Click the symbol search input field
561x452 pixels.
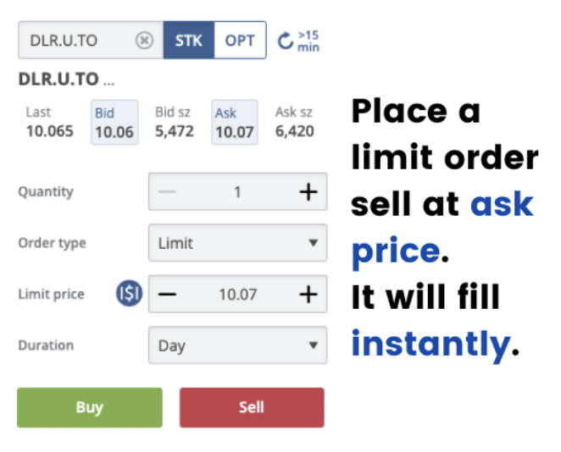click(x=78, y=41)
